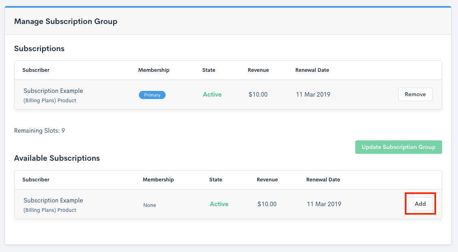
Task: Click the Active state of the primary subscription
Action: point(212,95)
